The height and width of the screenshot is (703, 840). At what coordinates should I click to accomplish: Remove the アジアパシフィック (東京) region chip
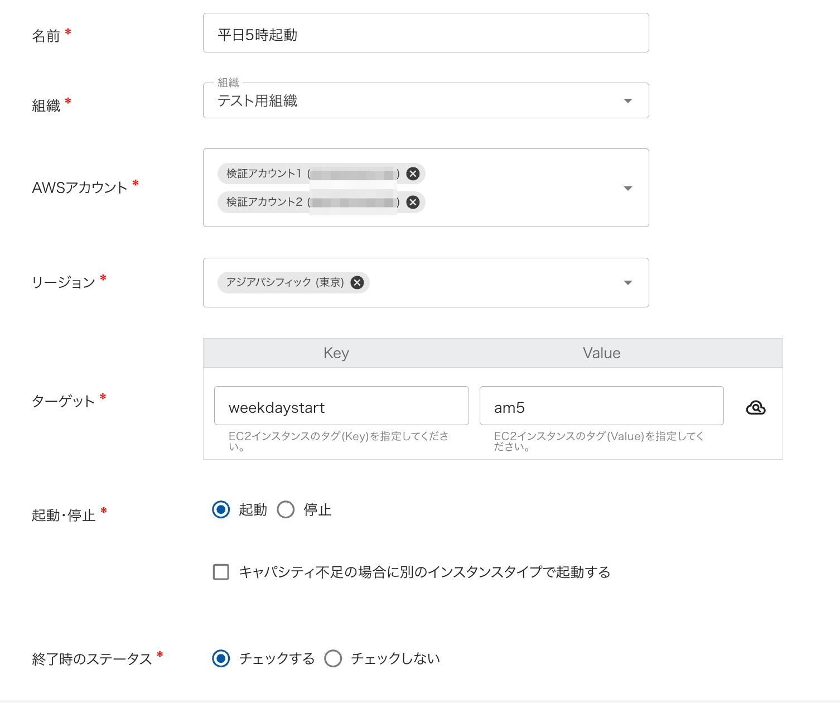pos(357,282)
